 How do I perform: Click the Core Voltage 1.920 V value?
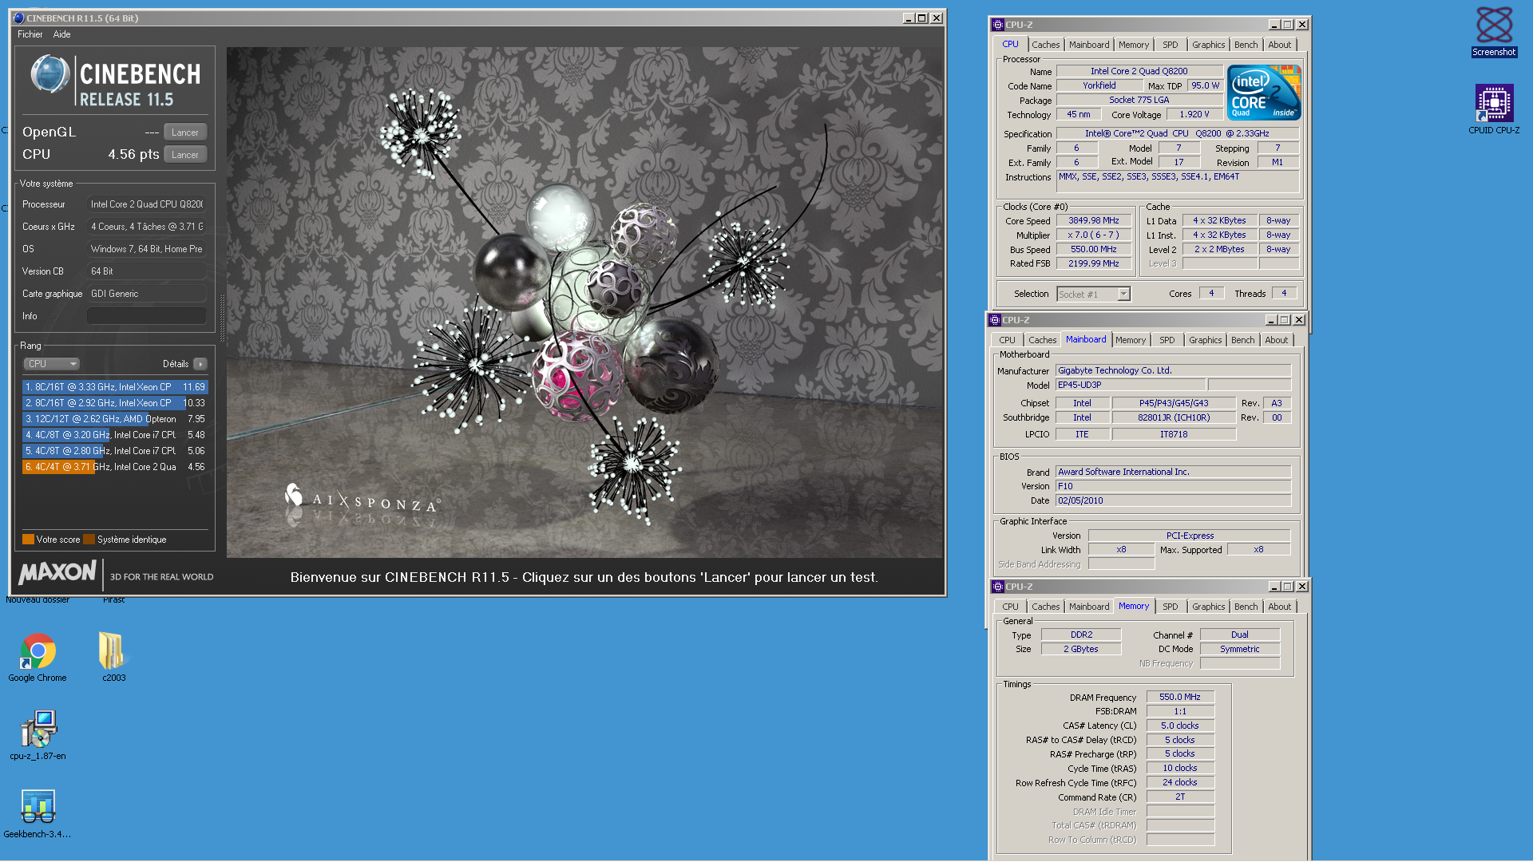(x=1194, y=114)
